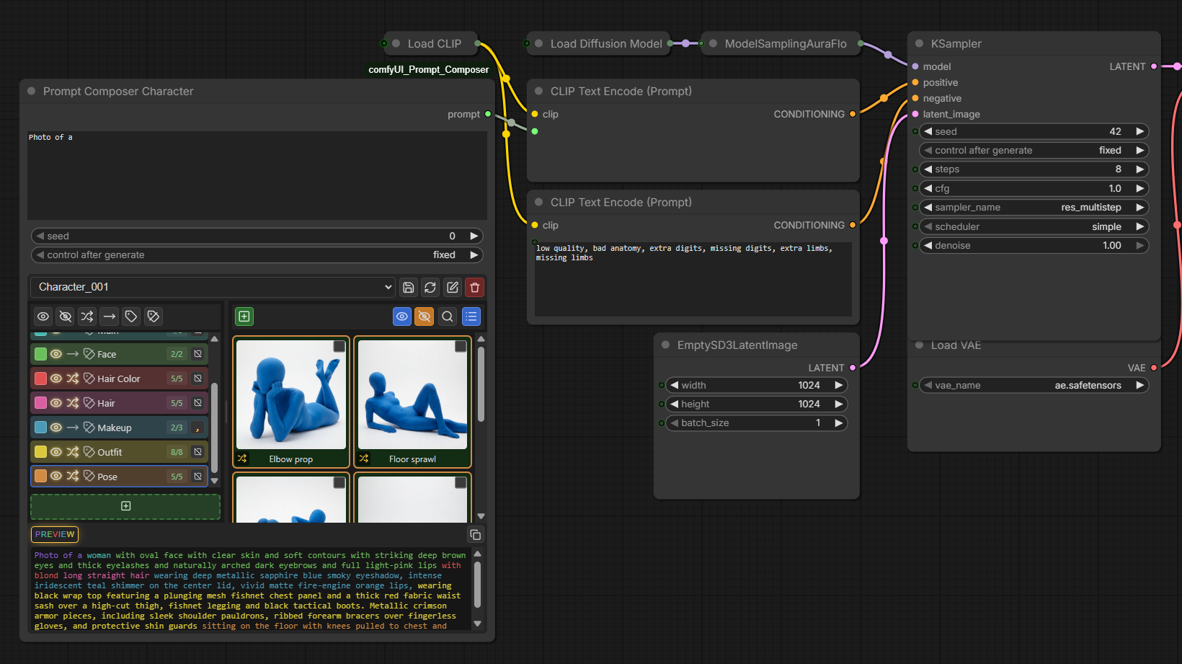Toggle visibility eye on Face category
This screenshot has height=664, width=1182.
(56, 354)
